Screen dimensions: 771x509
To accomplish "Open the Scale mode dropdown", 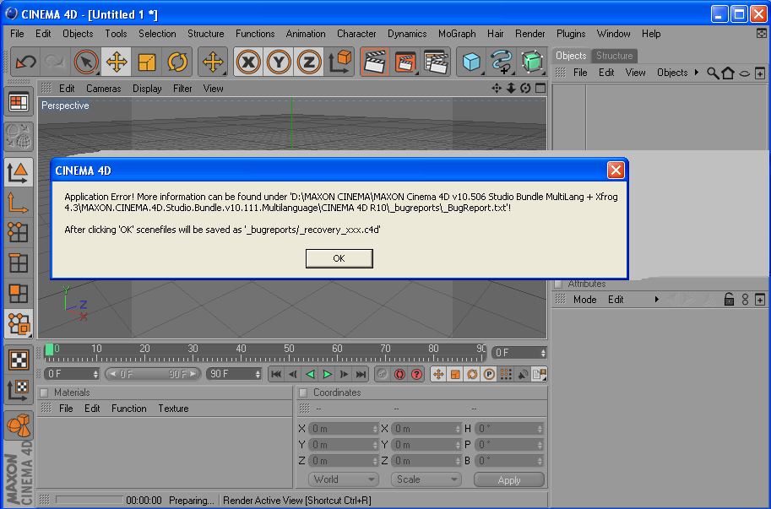I will coord(426,479).
